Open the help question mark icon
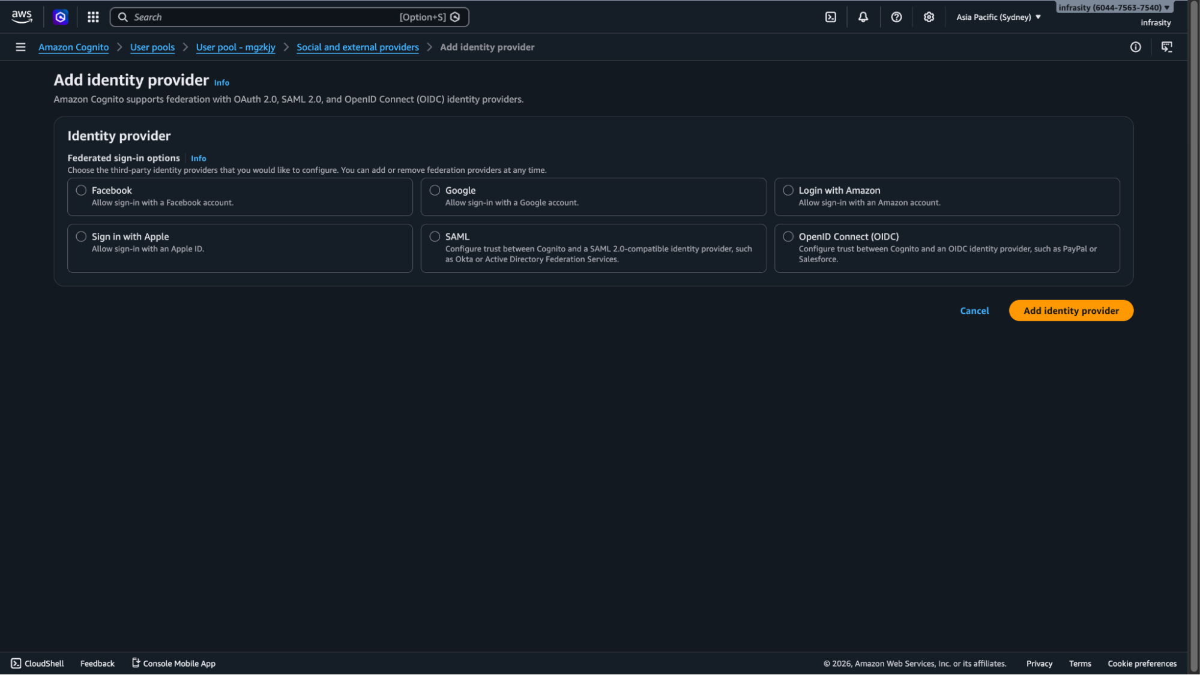Viewport: 1200px width, 675px height. pos(896,17)
